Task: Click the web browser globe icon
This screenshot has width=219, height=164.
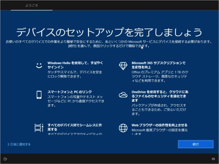Action: pos(123,128)
